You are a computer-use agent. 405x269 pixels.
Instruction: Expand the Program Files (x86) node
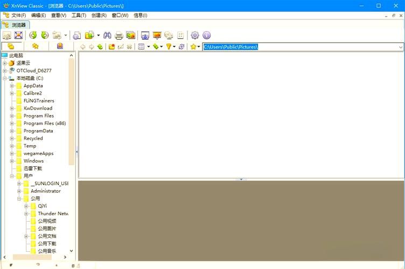[12, 124]
